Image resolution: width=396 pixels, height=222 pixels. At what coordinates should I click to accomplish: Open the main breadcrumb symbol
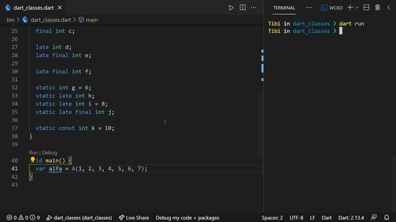click(88, 20)
